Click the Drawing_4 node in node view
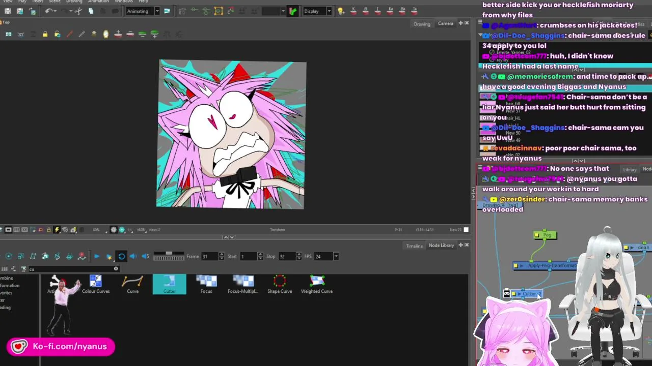 (499, 205)
